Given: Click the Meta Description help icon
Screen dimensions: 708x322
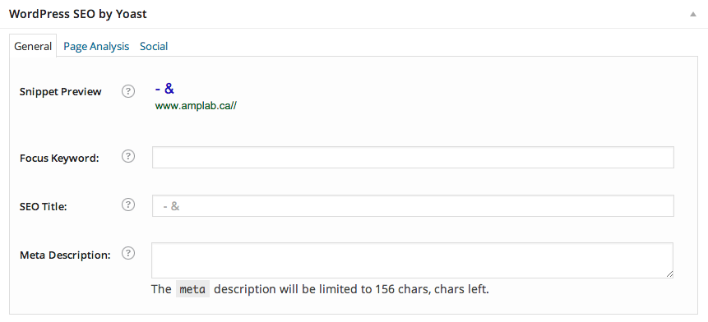Looking at the screenshot, I should coord(128,254).
